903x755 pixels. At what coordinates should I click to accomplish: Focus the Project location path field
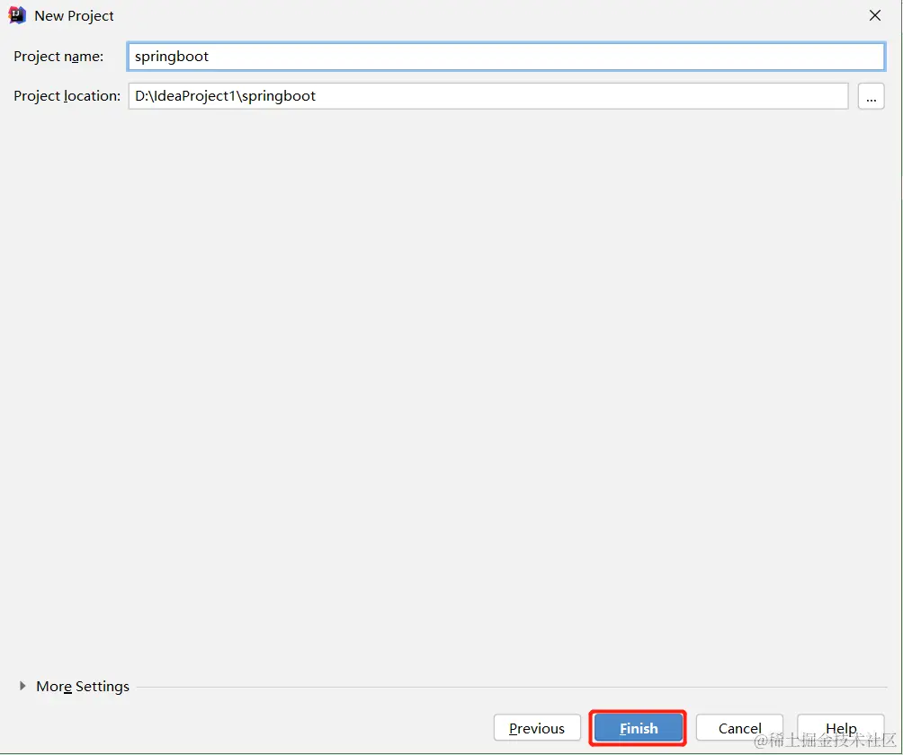click(x=487, y=96)
